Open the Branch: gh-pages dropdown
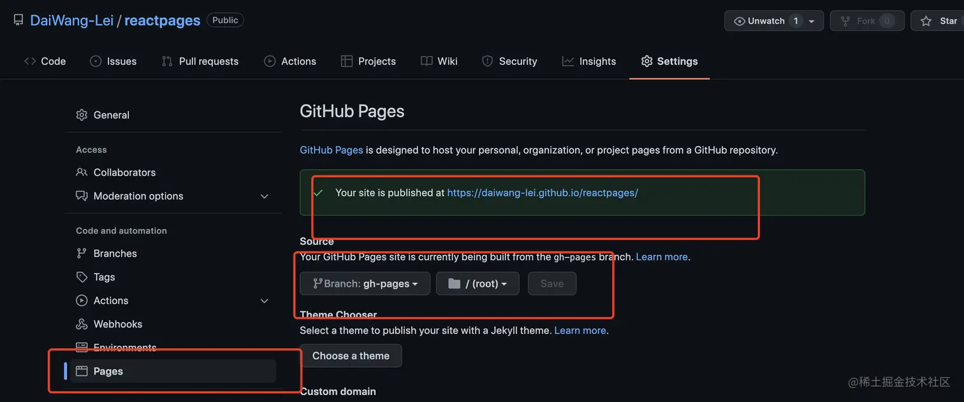Image resolution: width=964 pixels, height=402 pixels. (365, 284)
